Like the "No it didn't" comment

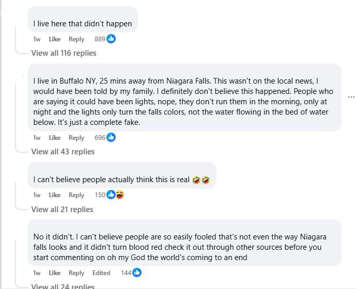coord(54,272)
